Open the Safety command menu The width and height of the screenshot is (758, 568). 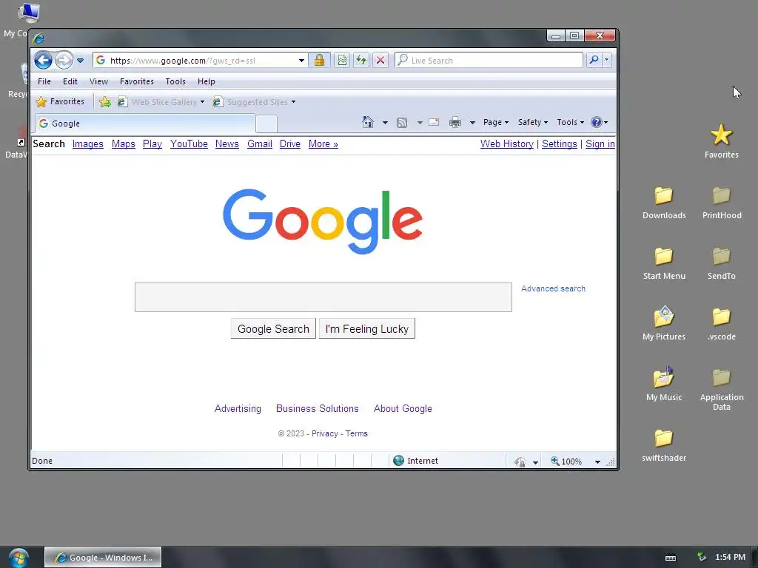click(533, 122)
